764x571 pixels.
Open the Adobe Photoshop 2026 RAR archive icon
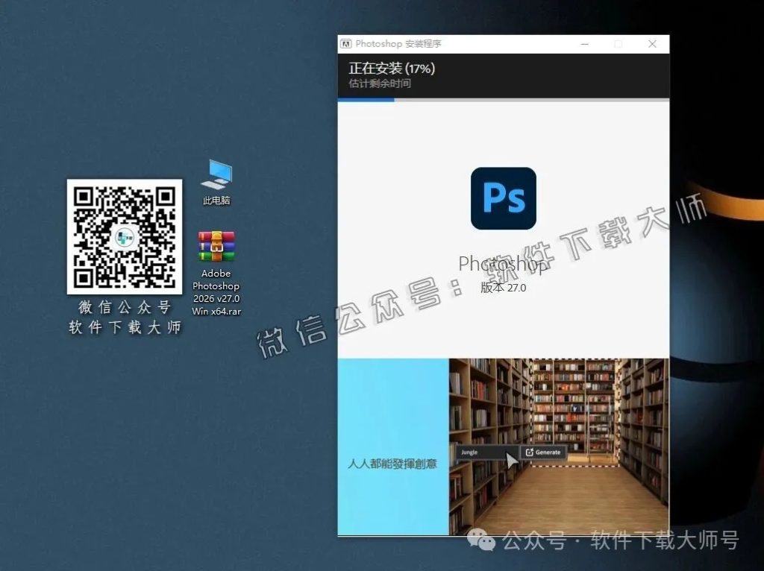tap(215, 246)
